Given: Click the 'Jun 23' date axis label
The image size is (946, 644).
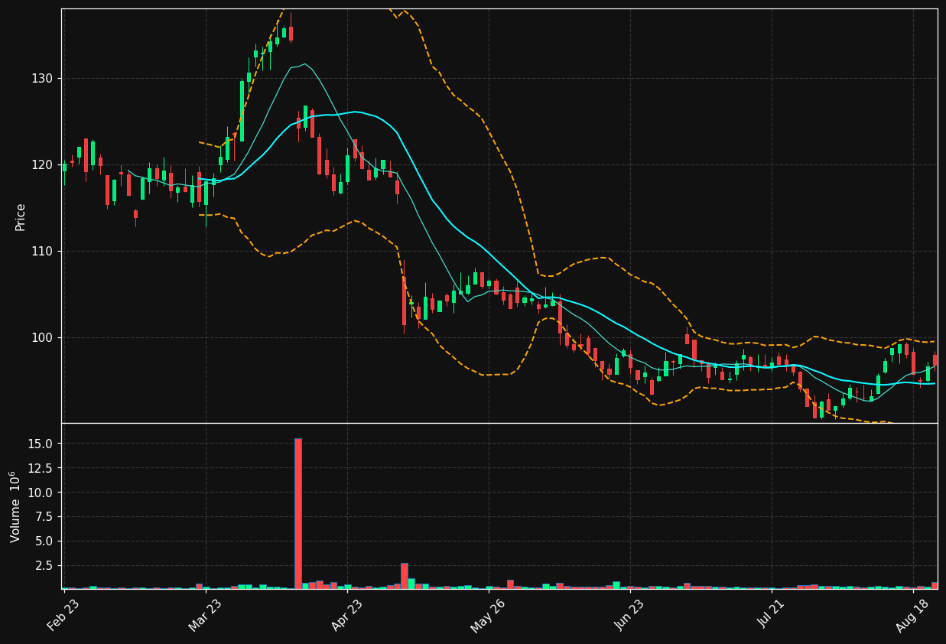Looking at the screenshot, I should (x=629, y=615).
